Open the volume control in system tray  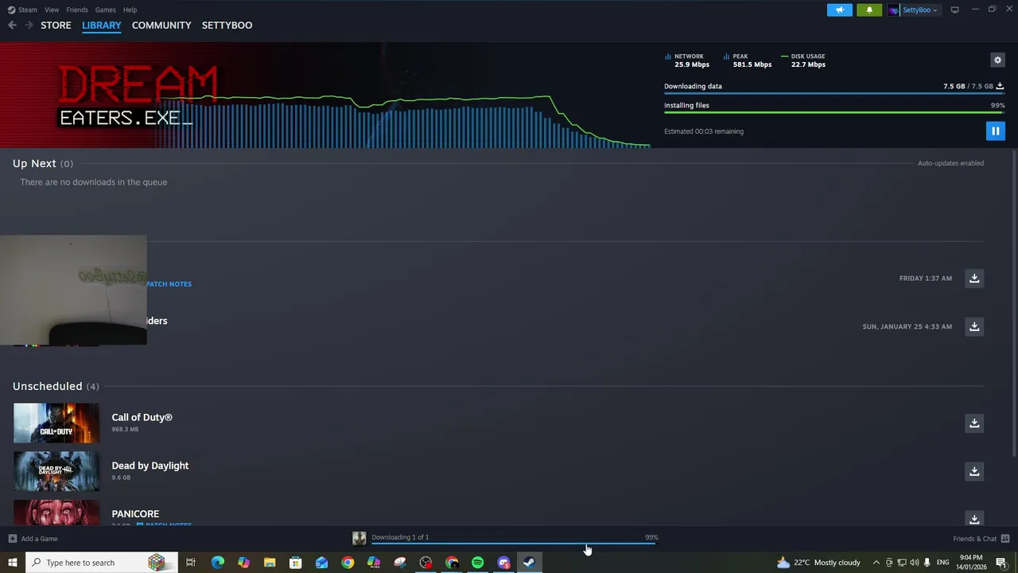tap(915, 563)
